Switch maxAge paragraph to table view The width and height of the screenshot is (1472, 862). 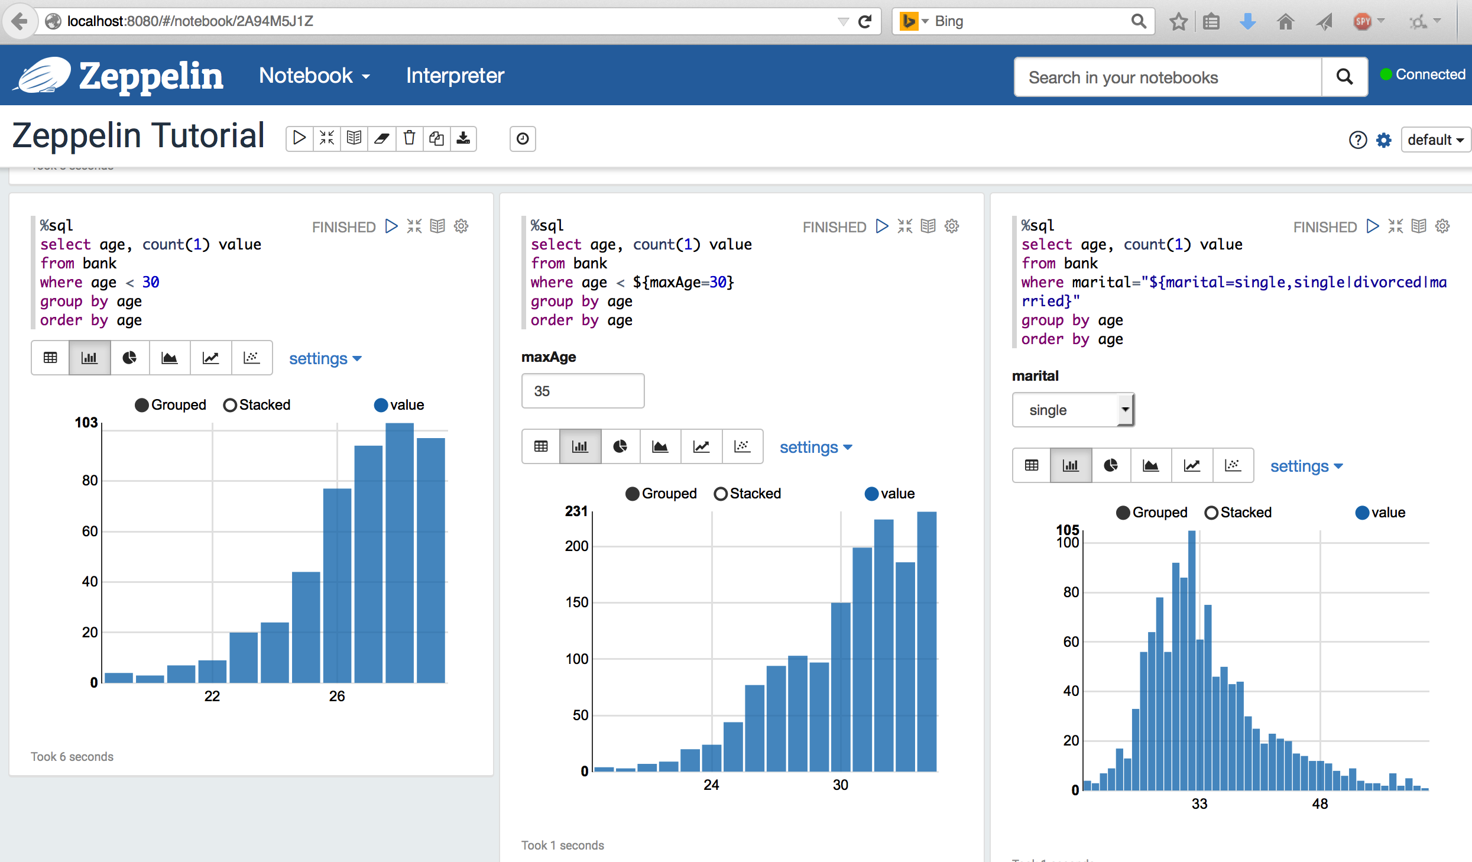[x=541, y=446]
